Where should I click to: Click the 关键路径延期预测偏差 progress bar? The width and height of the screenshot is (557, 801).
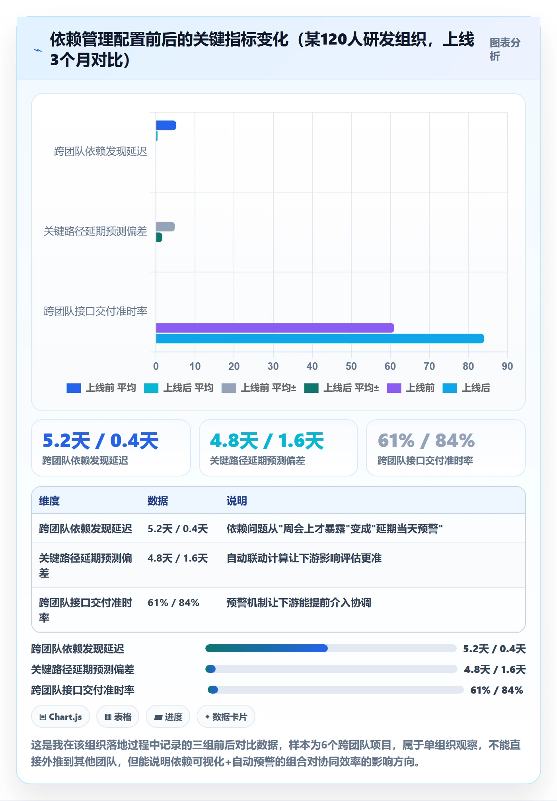(x=331, y=669)
